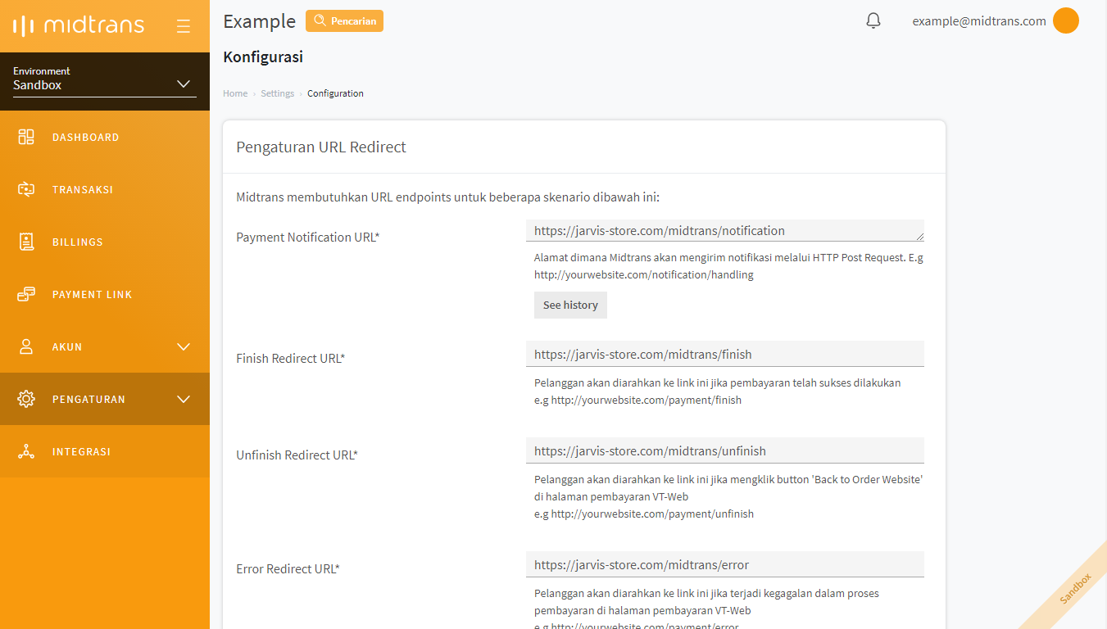This screenshot has width=1107, height=629.
Task: Focus the Error Redirect URL field
Action: click(725, 564)
